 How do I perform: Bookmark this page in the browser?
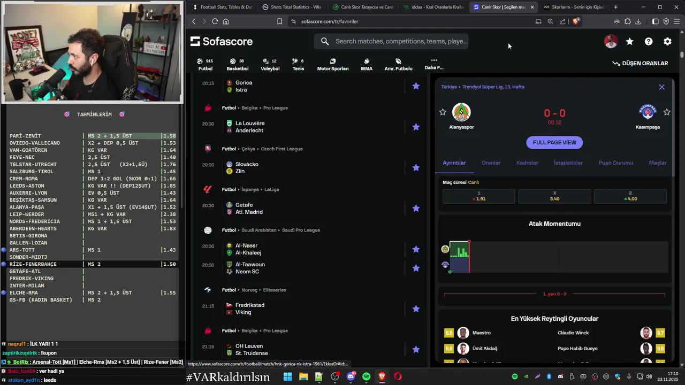click(279, 21)
